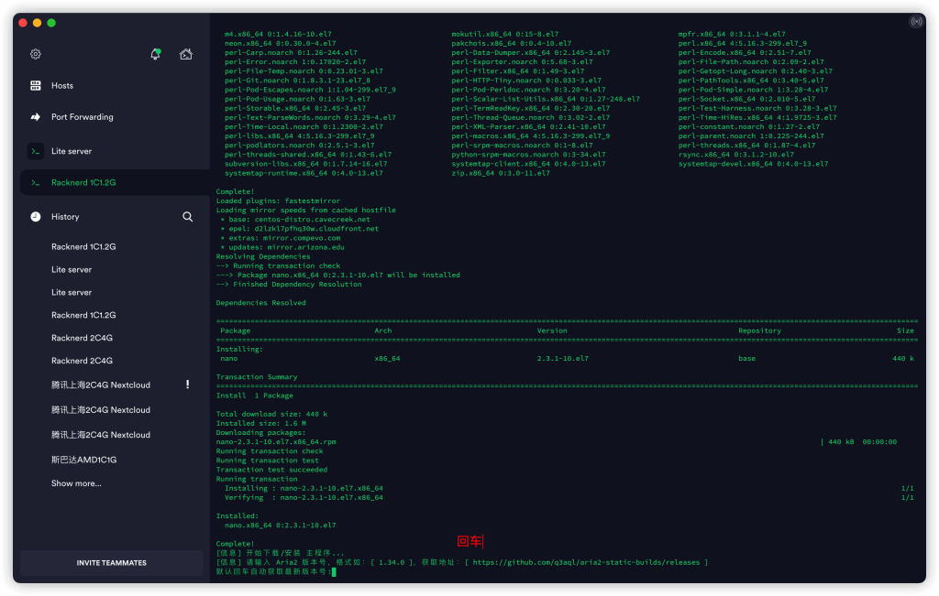Viewport: 939px width, 596px height.
Task: Click the INVITE TEAMMATES button
Action: click(110, 562)
